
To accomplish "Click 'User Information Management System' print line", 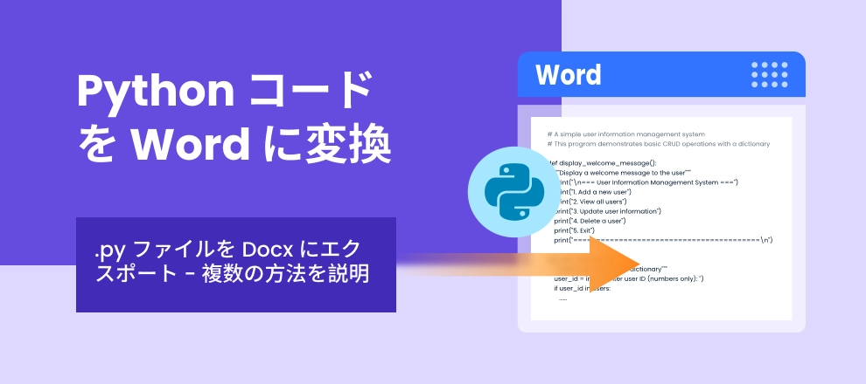I will click(646, 182).
